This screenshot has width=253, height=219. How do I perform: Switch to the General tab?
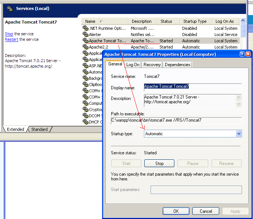[115, 64]
